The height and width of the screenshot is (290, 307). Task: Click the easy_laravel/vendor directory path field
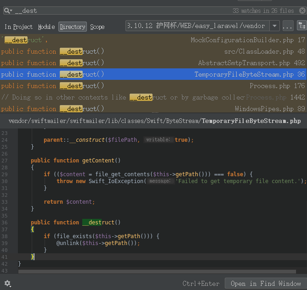197,26
